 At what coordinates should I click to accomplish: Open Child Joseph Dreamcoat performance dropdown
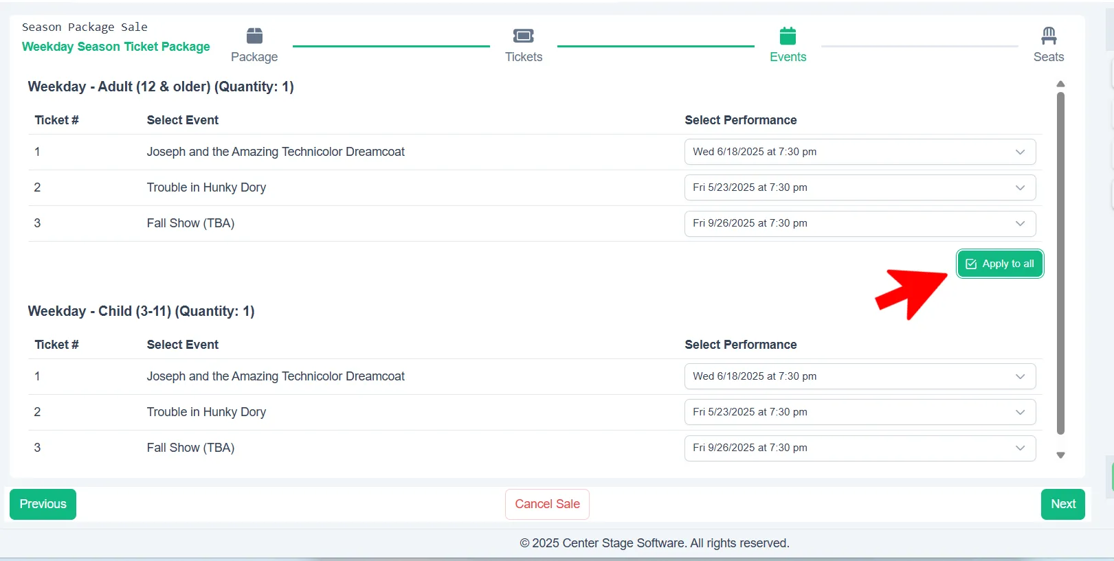coord(860,376)
